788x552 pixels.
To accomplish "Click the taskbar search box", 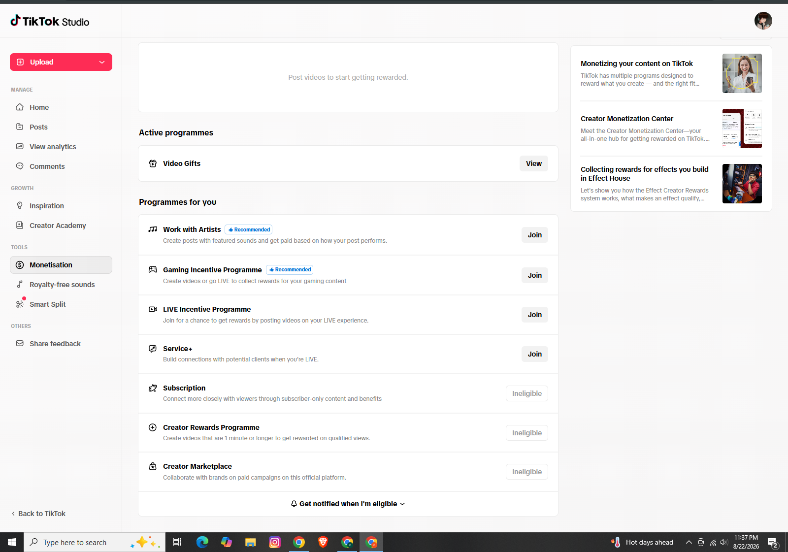I will point(95,542).
